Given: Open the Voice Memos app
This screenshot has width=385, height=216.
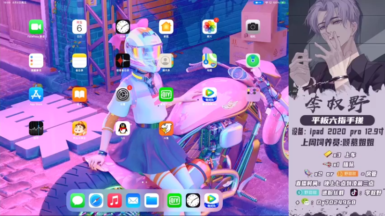Looking at the screenshot, I should 123,60.
